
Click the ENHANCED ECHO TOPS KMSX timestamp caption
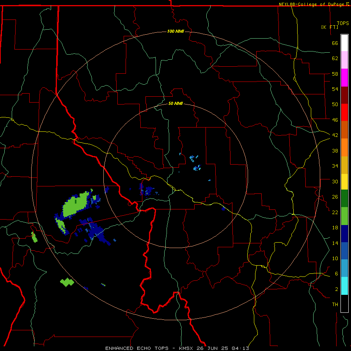click(177, 348)
